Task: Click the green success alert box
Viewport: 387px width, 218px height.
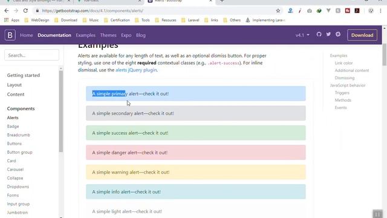Action: [196, 133]
